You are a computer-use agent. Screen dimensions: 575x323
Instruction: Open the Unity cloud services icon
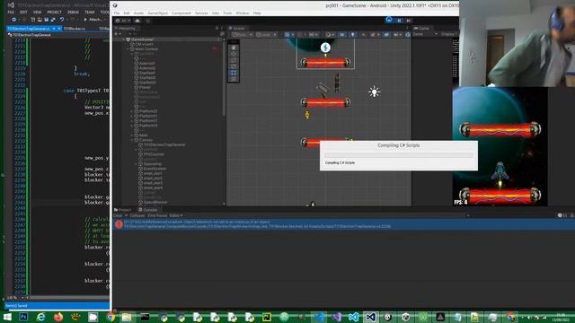click(x=137, y=21)
